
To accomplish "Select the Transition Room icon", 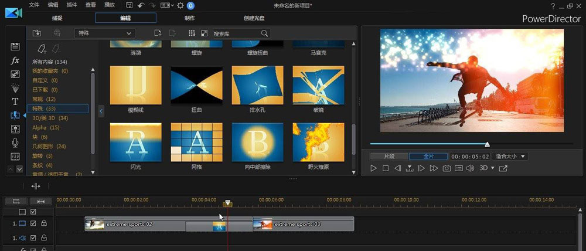I will point(15,115).
